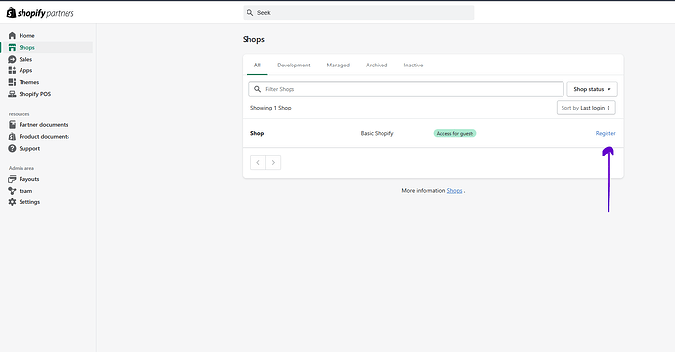Open the Payouts label in sidebar
This screenshot has height=352, width=675.
(x=28, y=179)
